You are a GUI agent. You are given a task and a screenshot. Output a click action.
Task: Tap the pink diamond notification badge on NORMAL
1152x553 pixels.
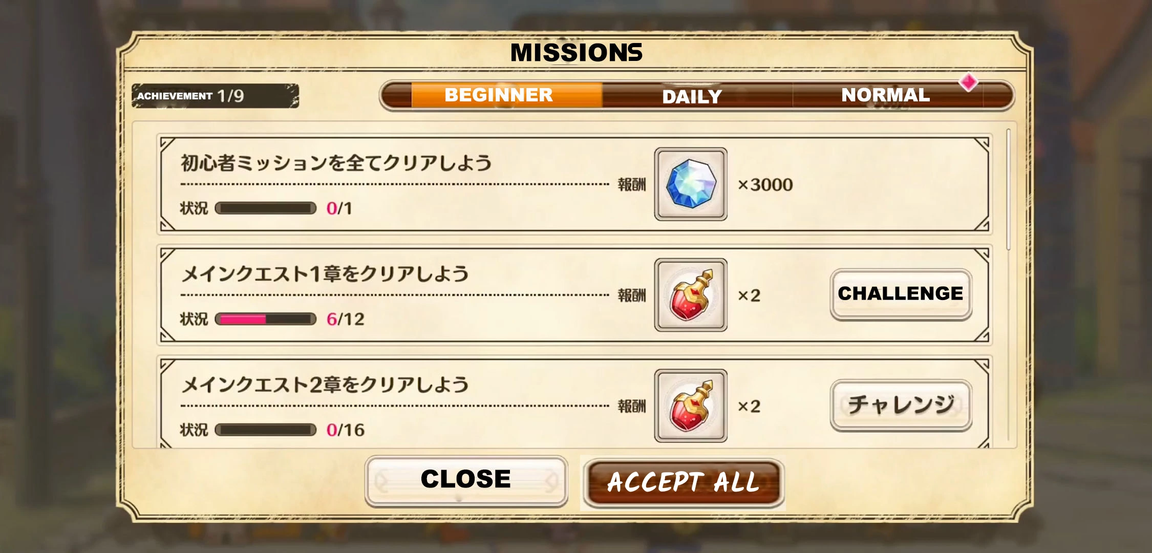coord(968,82)
